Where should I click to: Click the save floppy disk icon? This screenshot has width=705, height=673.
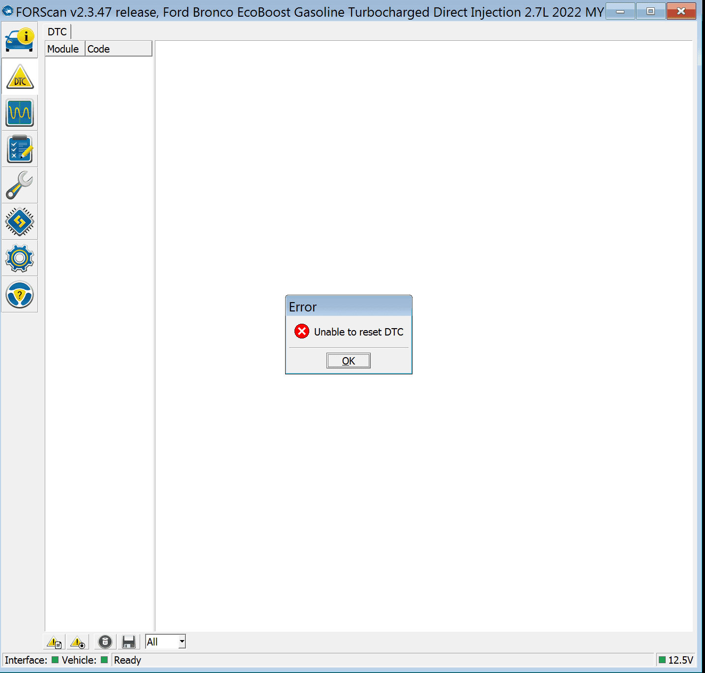pyautogui.click(x=129, y=642)
